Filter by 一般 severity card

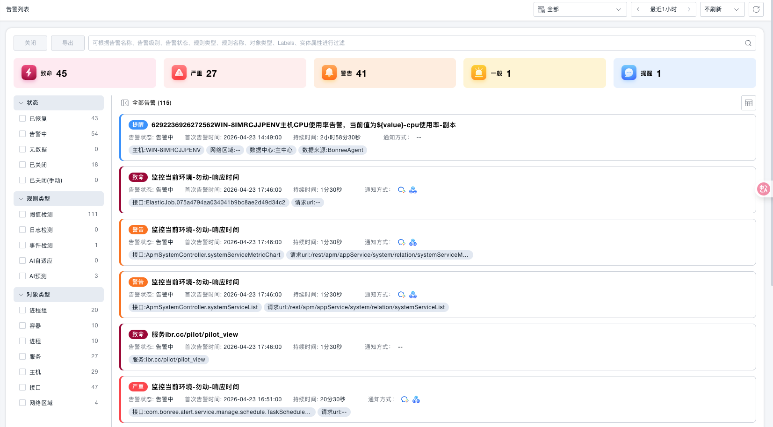point(535,73)
